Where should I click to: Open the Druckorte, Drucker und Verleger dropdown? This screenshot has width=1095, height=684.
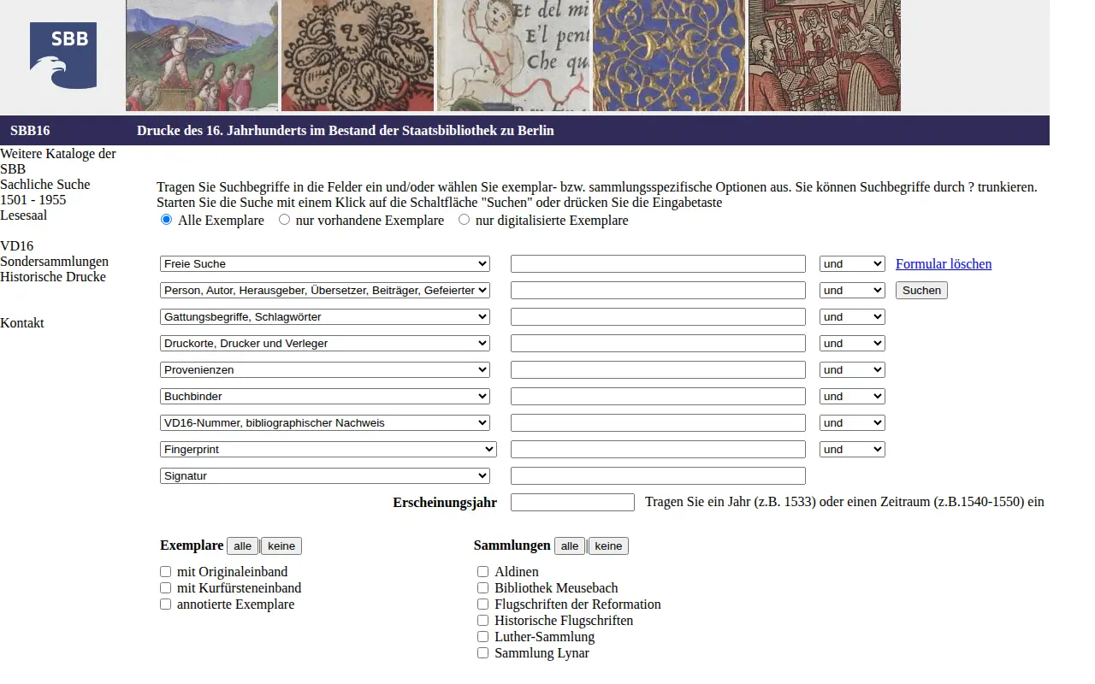point(325,344)
